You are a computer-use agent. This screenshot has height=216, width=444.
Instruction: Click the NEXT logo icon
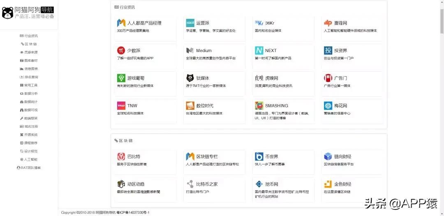259,50
